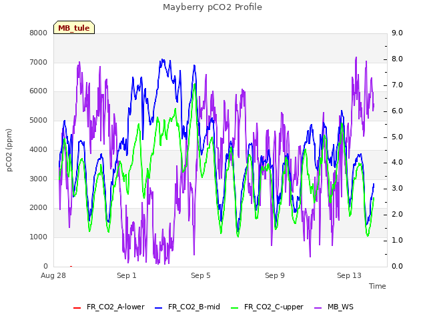This screenshot has width=427, height=320.
Task: Select the MB_WS legend label
Action: [340, 307]
